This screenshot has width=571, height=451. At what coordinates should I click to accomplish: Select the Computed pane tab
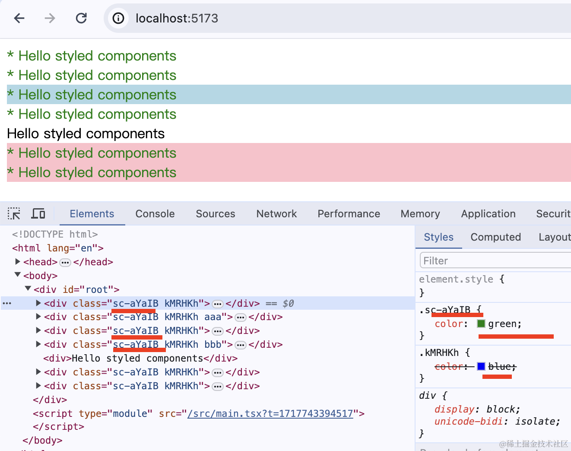click(x=496, y=237)
